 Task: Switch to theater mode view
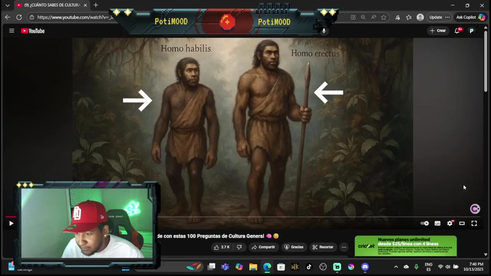[x=462, y=223]
